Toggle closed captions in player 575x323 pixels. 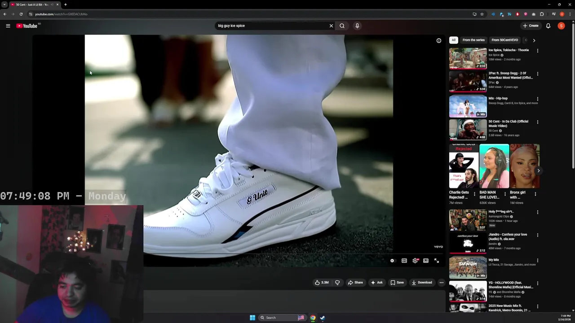pyautogui.click(x=404, y=261)
